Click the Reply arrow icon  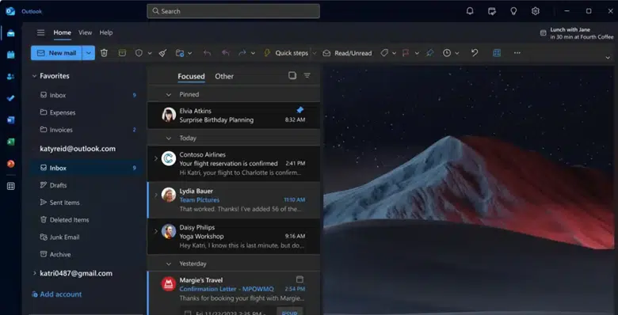click(207, 53)
